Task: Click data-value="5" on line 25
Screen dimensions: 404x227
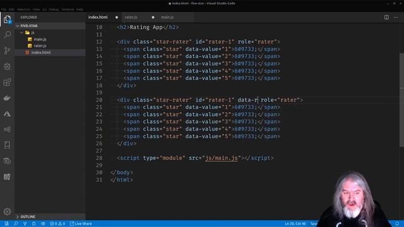Action: pos(208,136)
